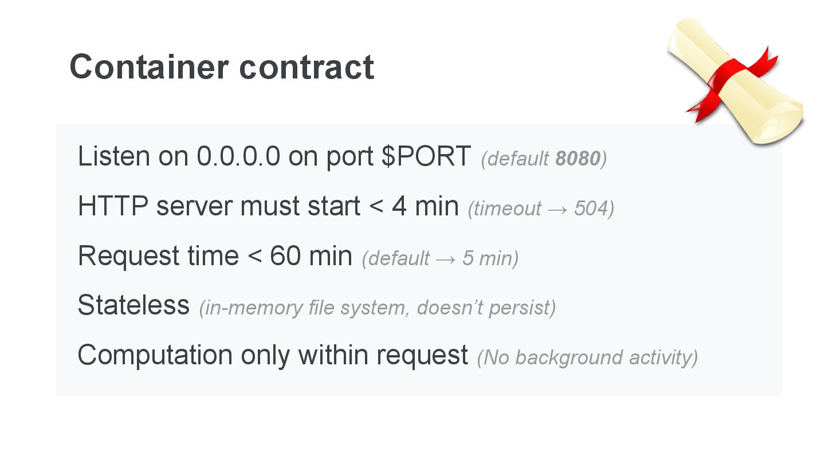This screenshot has width=825, height=464.
Task: Click the $PORT variable text
Action: (426, 156)
